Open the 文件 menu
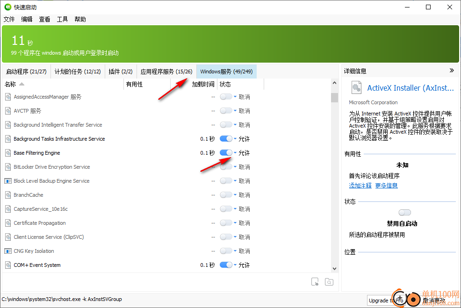The height and width of the screenshot is (308, 461). point(9,20)
